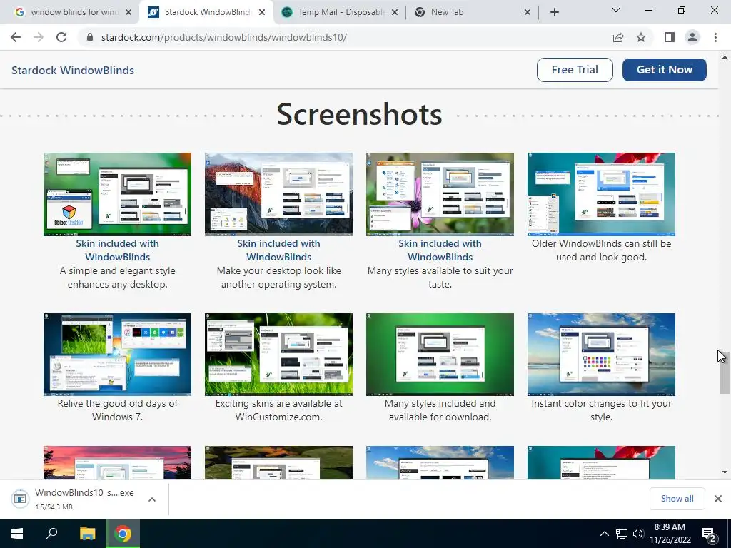731x548 pixels.
Task: Open the Windows Start menu
Action: [x=17, y=534]
